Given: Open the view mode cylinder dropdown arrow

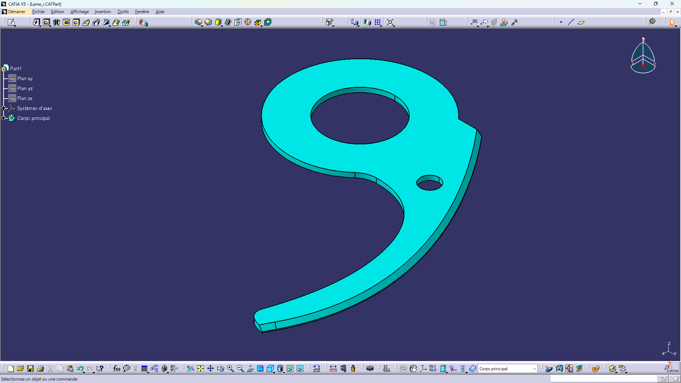Looking at the screenshot, I should pyautogui.click(x=284, y=372).
